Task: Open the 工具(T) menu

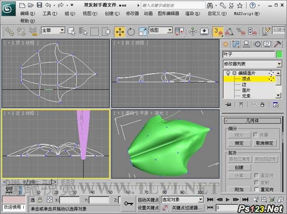Action: 50,14
